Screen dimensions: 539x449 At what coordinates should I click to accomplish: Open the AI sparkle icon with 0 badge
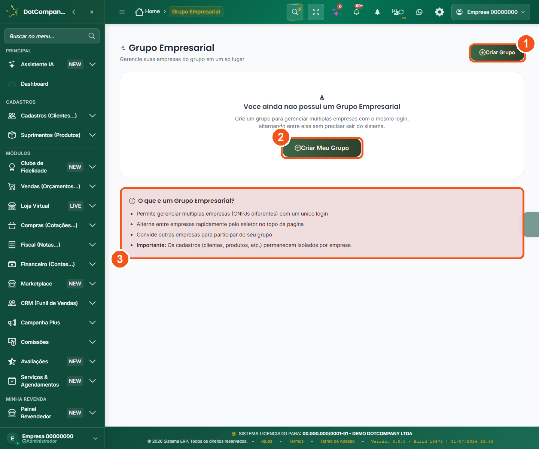point(337,12)
